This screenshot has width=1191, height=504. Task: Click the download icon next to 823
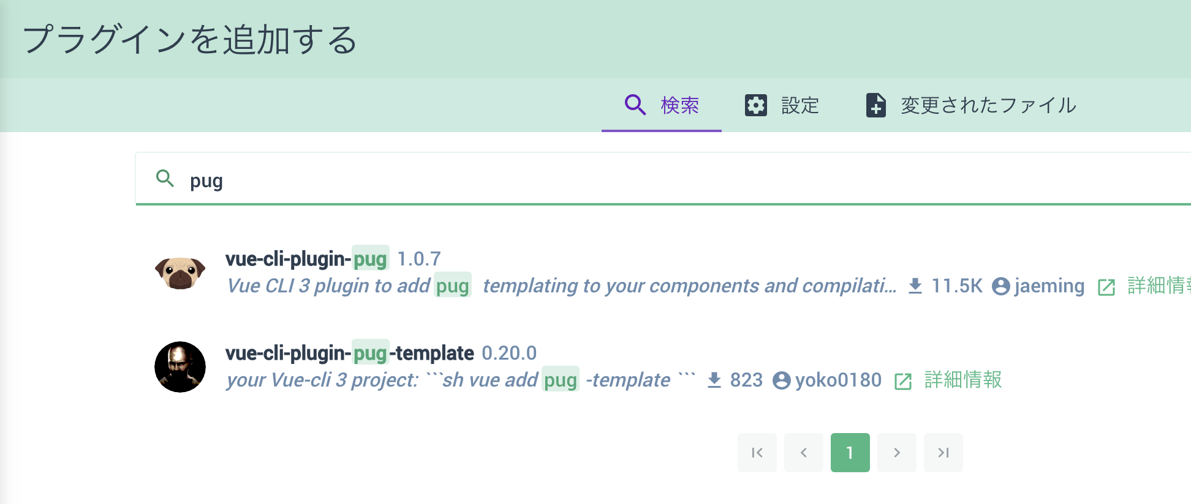(714, 380)
